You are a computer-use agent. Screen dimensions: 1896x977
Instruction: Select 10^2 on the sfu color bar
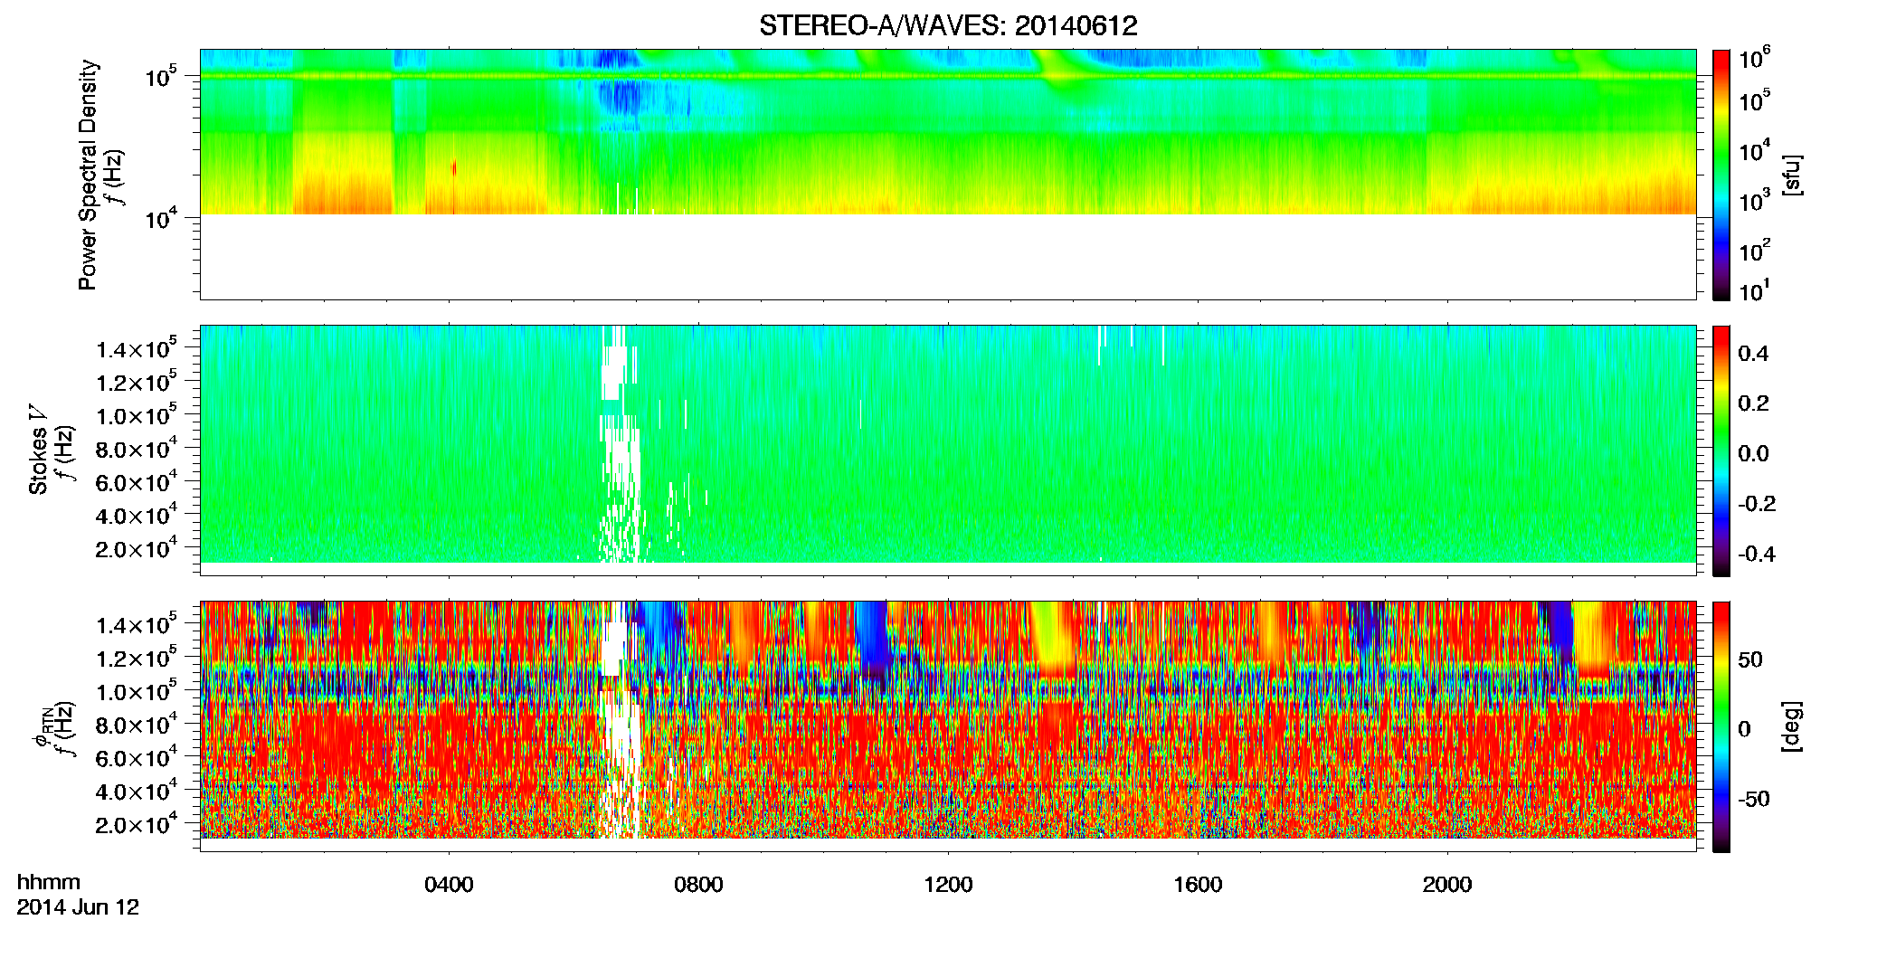[x=1756, y=251]
